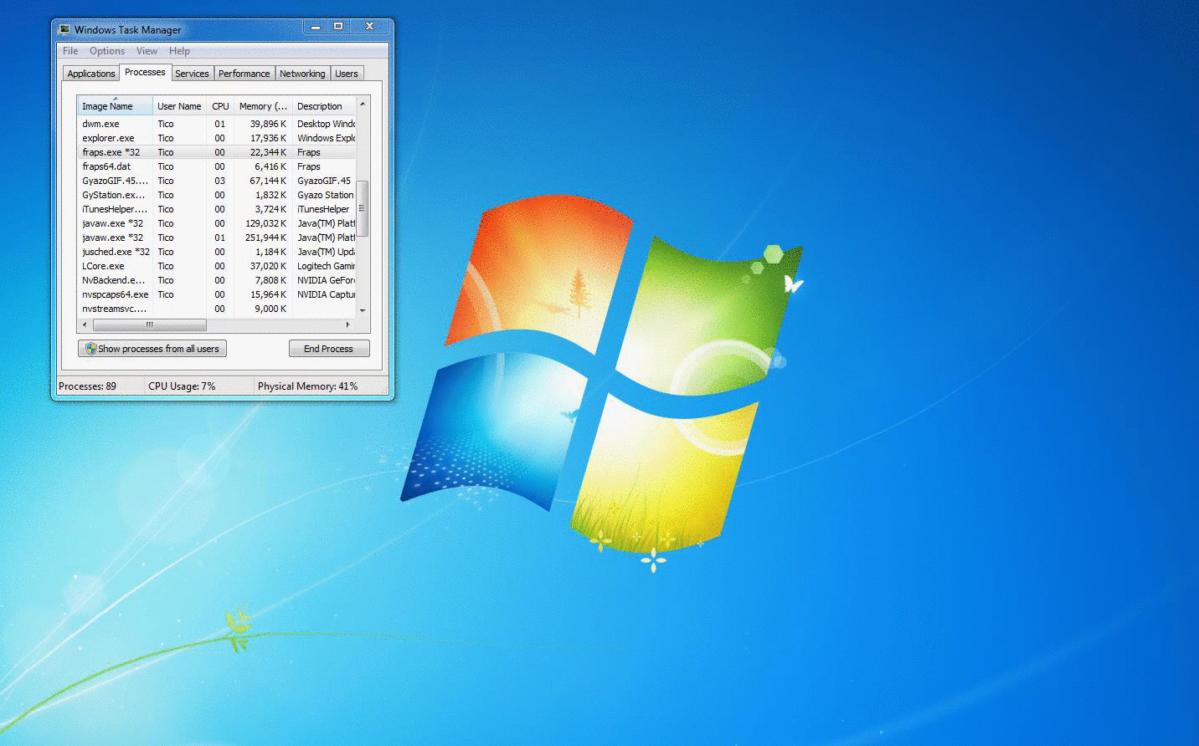Click the Gyazo Station description cell

pos(326,195)
